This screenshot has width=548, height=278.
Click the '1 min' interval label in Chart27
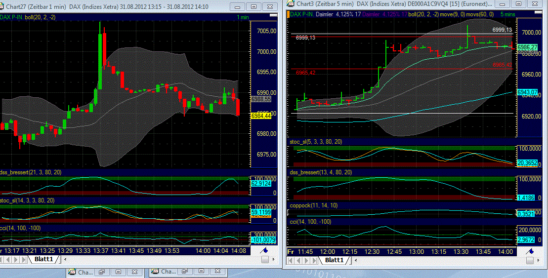tap(243, 17)
